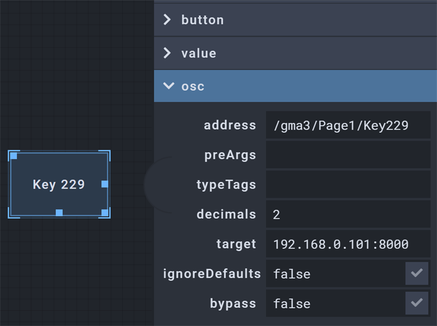Click the bypass false value field
This screenshot has width=437, height=326.
(x=335, y=303)
